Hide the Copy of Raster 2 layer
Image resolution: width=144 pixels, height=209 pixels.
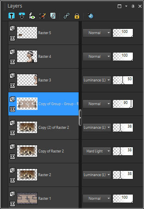point(12,156)
